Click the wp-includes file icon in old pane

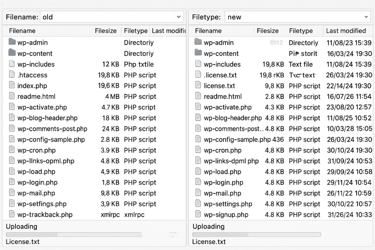click(12, 64)
